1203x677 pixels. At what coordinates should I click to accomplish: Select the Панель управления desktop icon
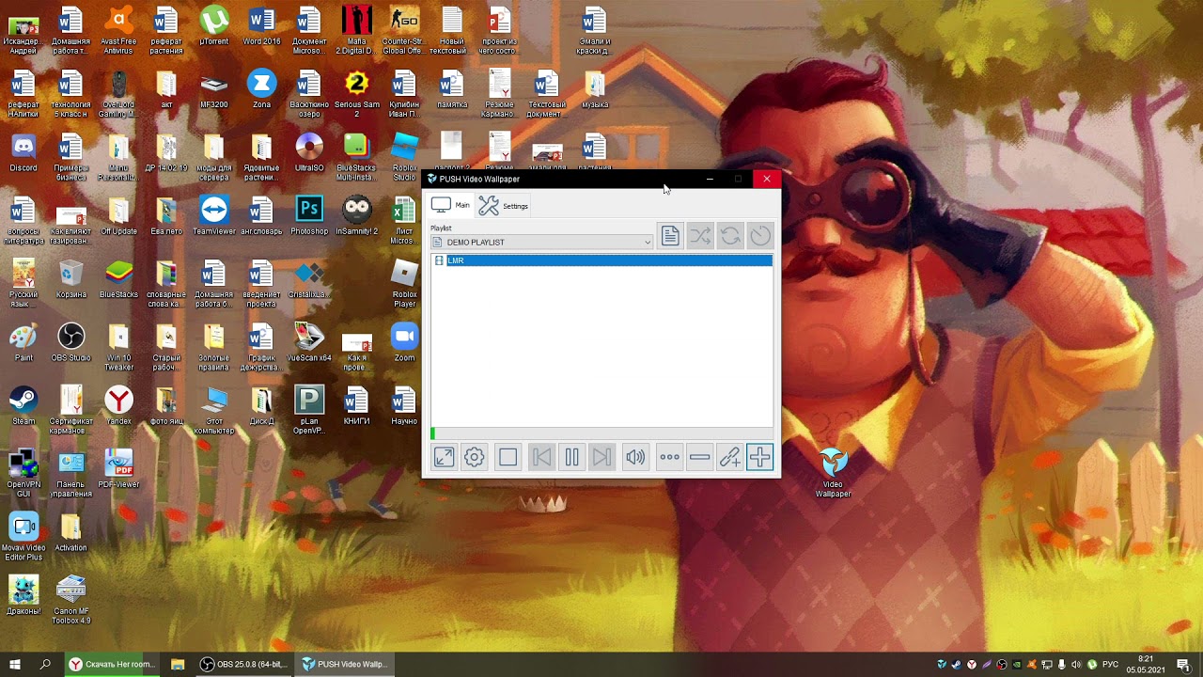(71, 473)
